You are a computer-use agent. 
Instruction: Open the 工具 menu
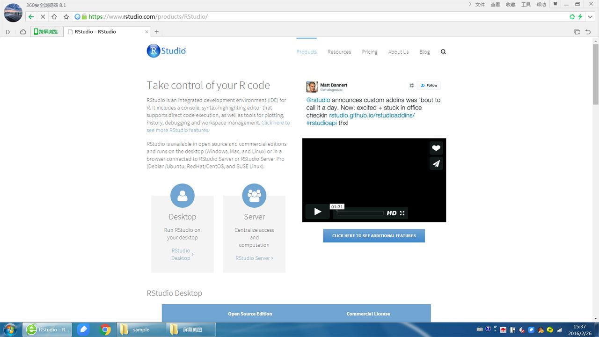coord(526,5)
